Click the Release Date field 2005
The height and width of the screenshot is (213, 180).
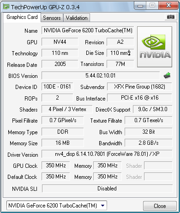(60, 64)
